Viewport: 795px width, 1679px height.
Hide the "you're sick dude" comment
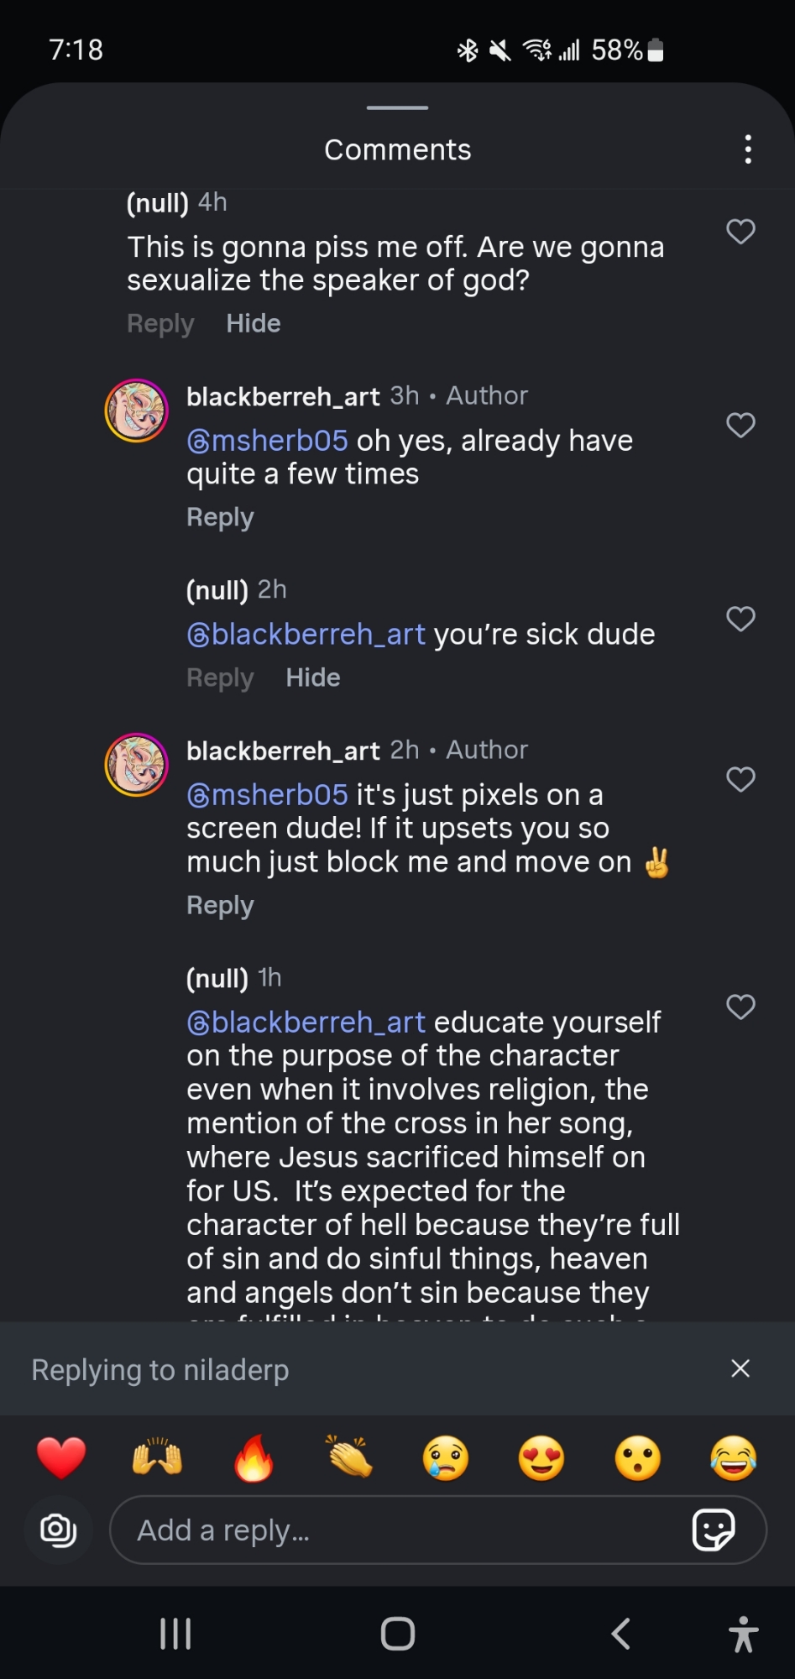(312, 677)
